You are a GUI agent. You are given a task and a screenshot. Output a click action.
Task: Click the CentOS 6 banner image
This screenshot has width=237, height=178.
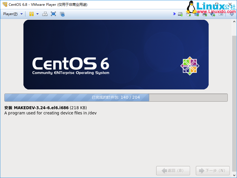tap(116, 55)
